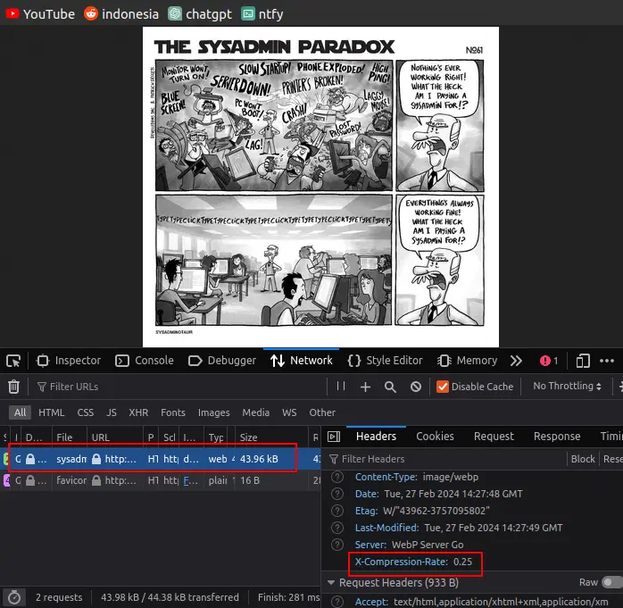This screenshot has width=623, height=608.
Task: Collapse the request details pane icon
Action: click(333, 437)
